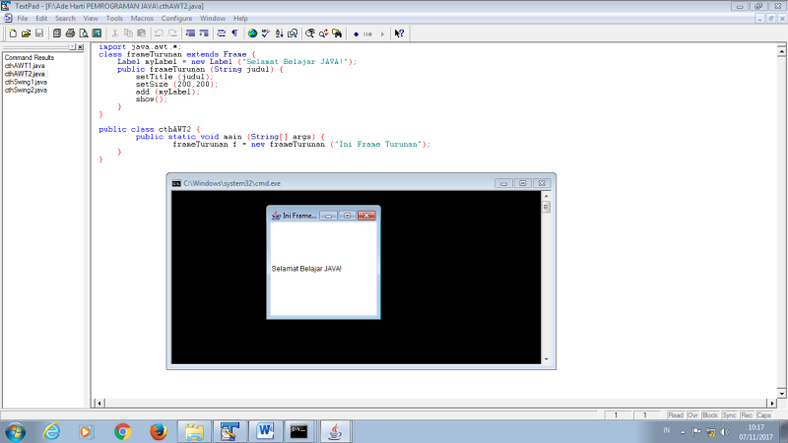Image resolution: width=788 pixels, height=443 pixels.
Task: Open Internet Explorer from taskbar
Action: 51,431
